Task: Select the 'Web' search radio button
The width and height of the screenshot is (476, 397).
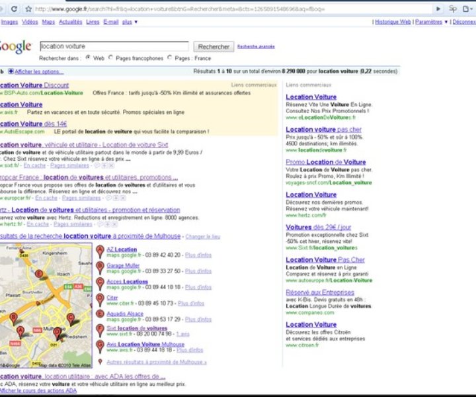Action: tap(89, 58)
